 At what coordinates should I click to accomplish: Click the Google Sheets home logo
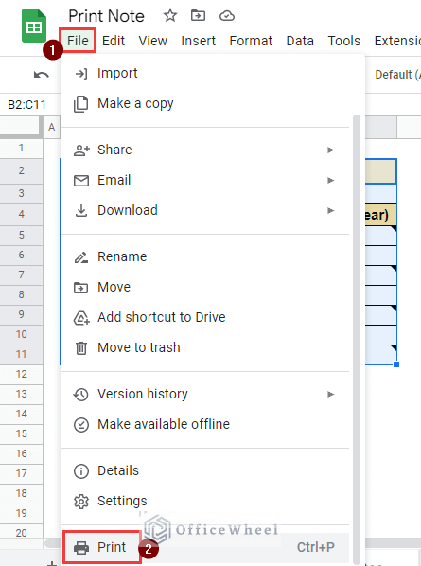pos(34,26)
